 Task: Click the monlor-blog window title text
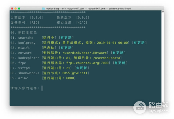point(54,9)
